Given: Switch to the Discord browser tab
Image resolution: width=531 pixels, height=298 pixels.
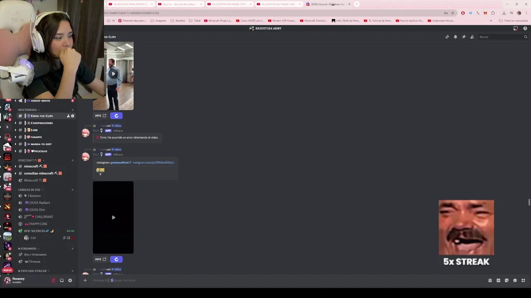Looking at the screenshot, I should (x=328, y=4).
